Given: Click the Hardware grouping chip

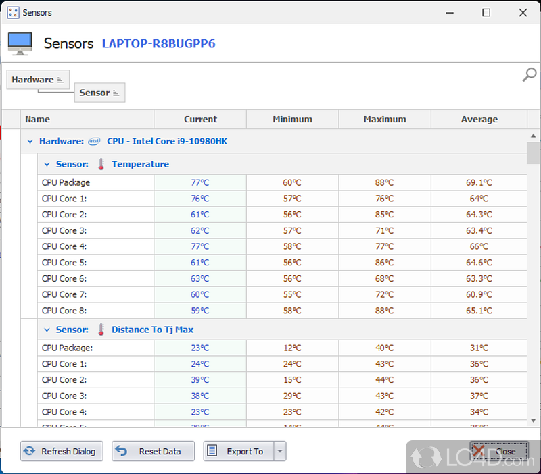Looking at the screenshot, I should tap(37, 80).
